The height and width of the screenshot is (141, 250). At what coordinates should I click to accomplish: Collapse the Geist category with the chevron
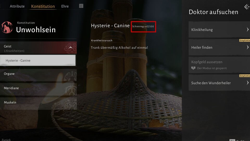(x=70, y=48)
